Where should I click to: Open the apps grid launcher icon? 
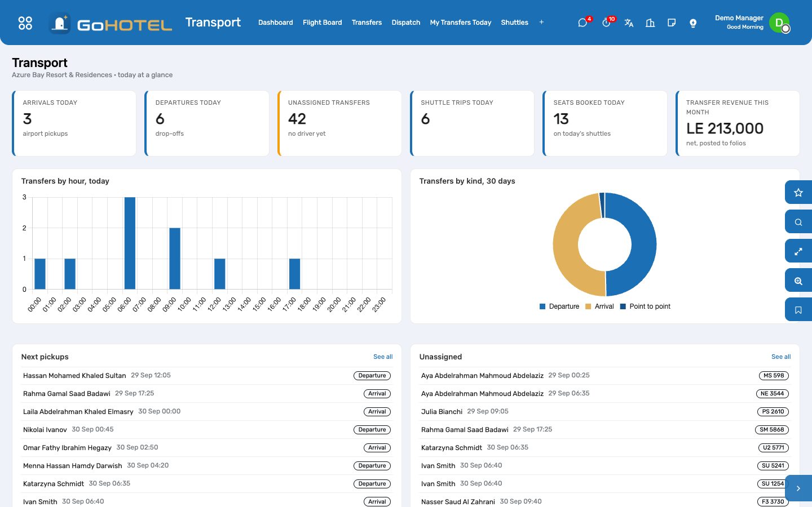[x=25, y=23]
